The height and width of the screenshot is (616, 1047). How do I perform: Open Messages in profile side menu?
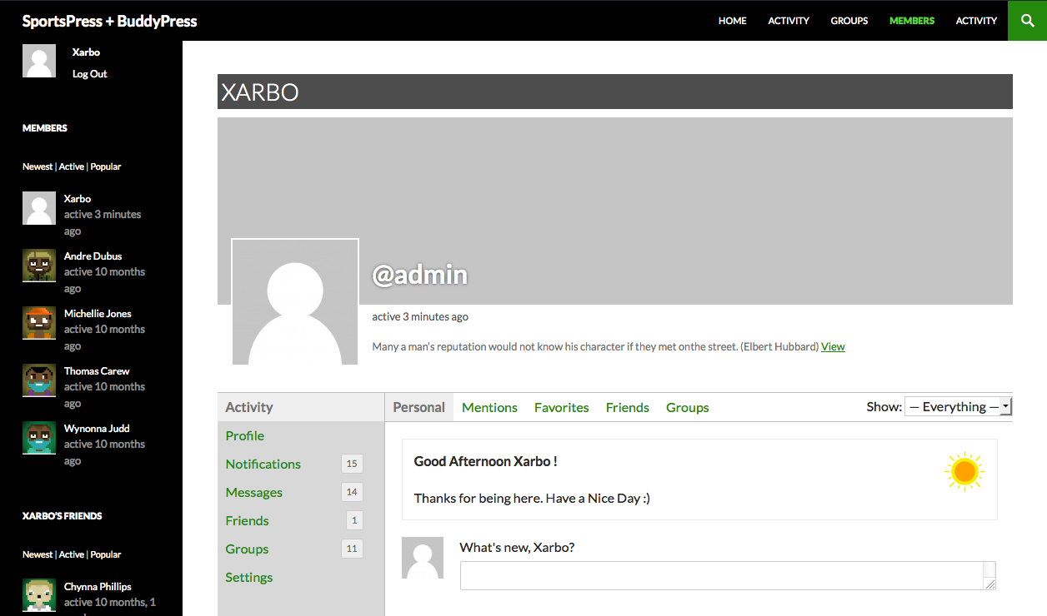click(x=253, y=492)
